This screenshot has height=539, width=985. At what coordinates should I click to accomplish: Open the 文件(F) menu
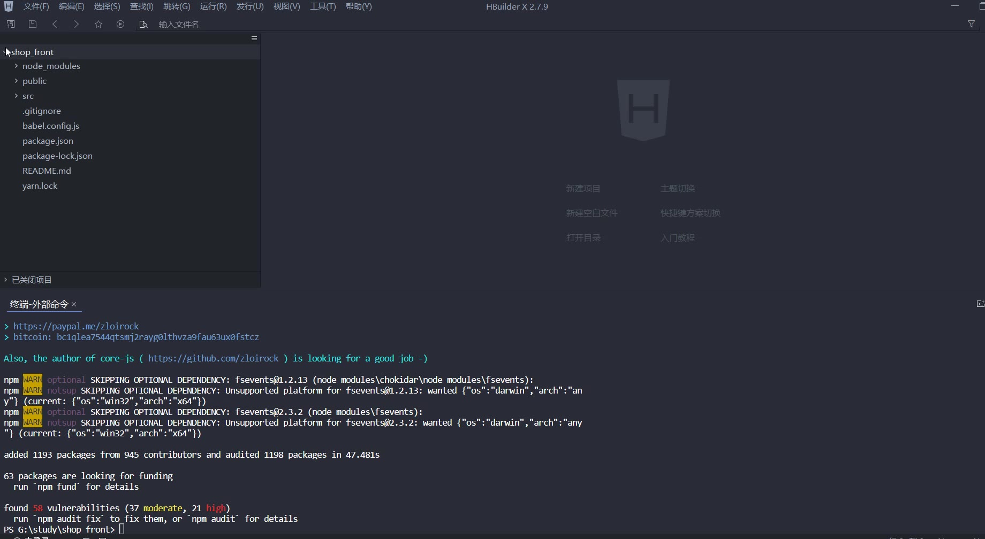click(x=36, y=6)
